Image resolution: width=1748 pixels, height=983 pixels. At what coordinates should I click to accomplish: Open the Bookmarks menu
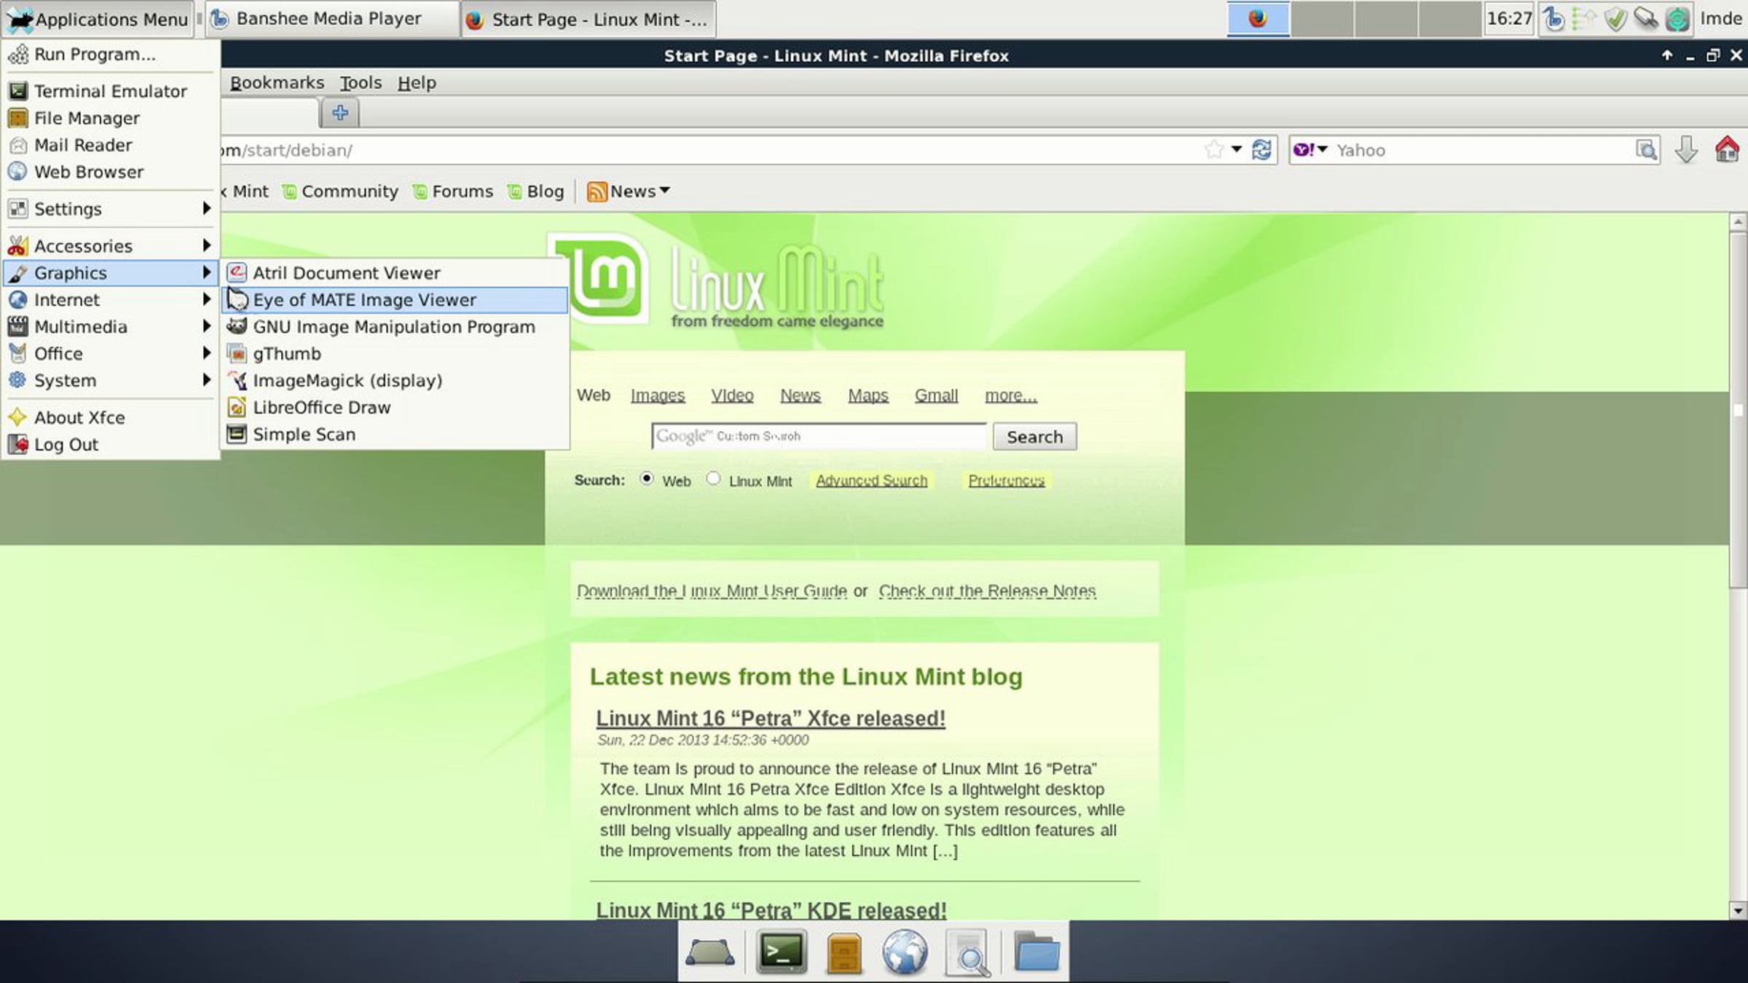(x=277, y=83)
